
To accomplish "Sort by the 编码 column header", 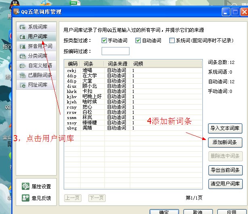I will pos(73,64).
